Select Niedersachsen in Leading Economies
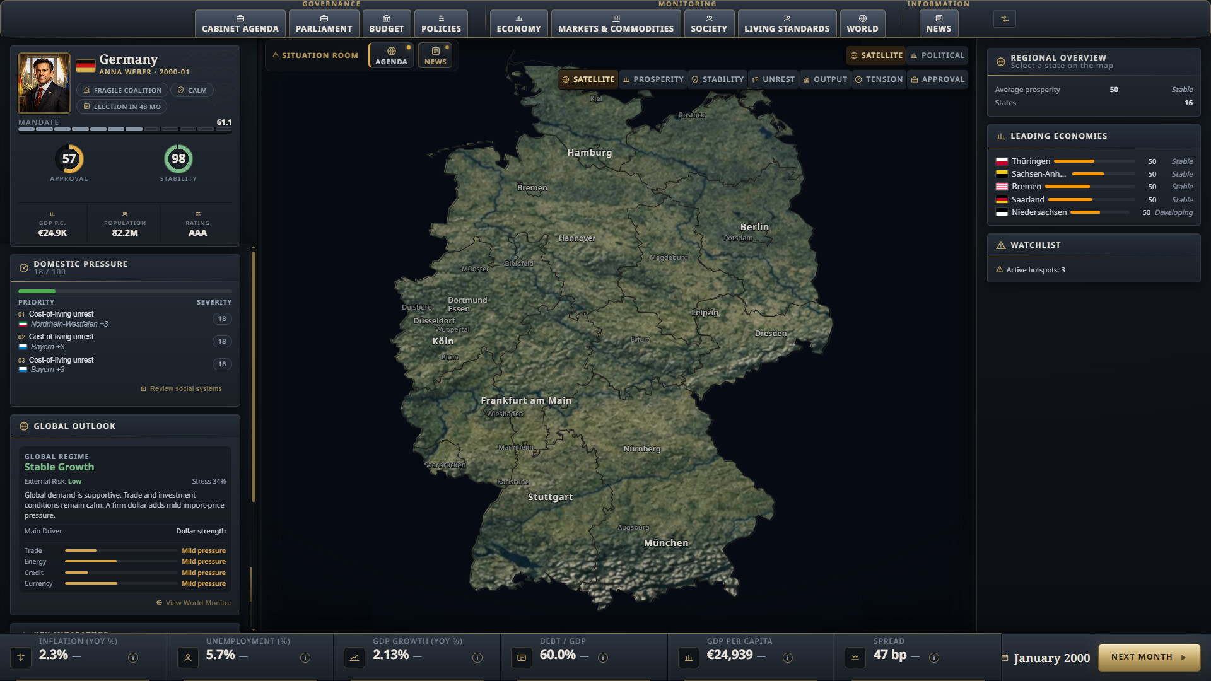This screenshot has height=681, width=1211. pos(1094,212)
